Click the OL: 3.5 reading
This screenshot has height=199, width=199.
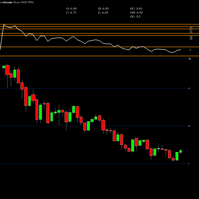pos(135,17)
